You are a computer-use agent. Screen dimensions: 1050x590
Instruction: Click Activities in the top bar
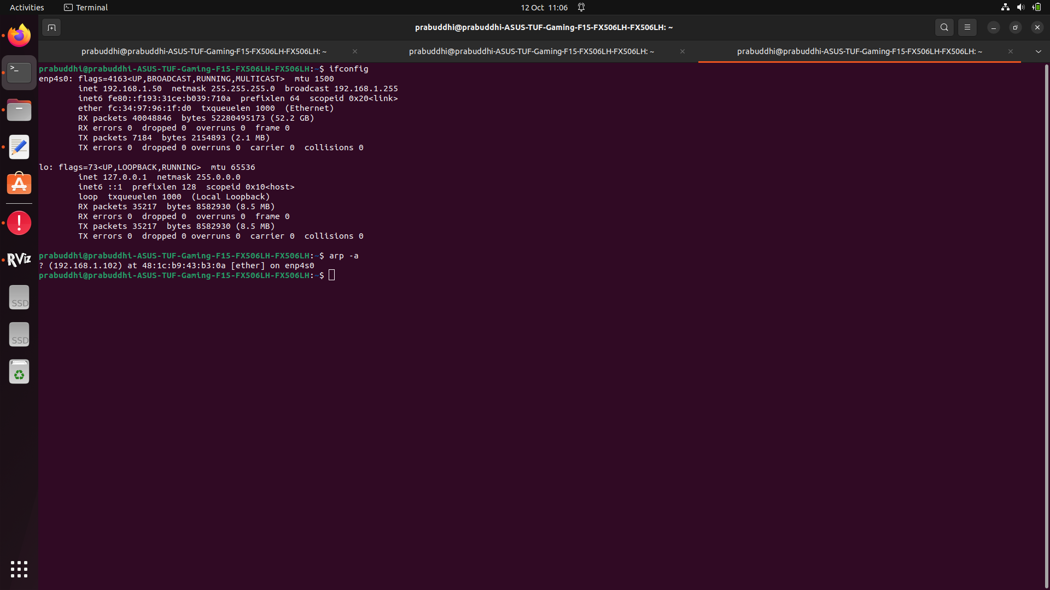coord(26,7)
